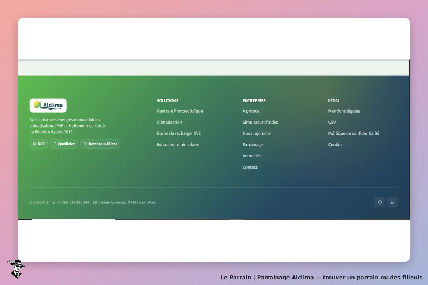Open the Centrale Photovoltaïque link

180,111
